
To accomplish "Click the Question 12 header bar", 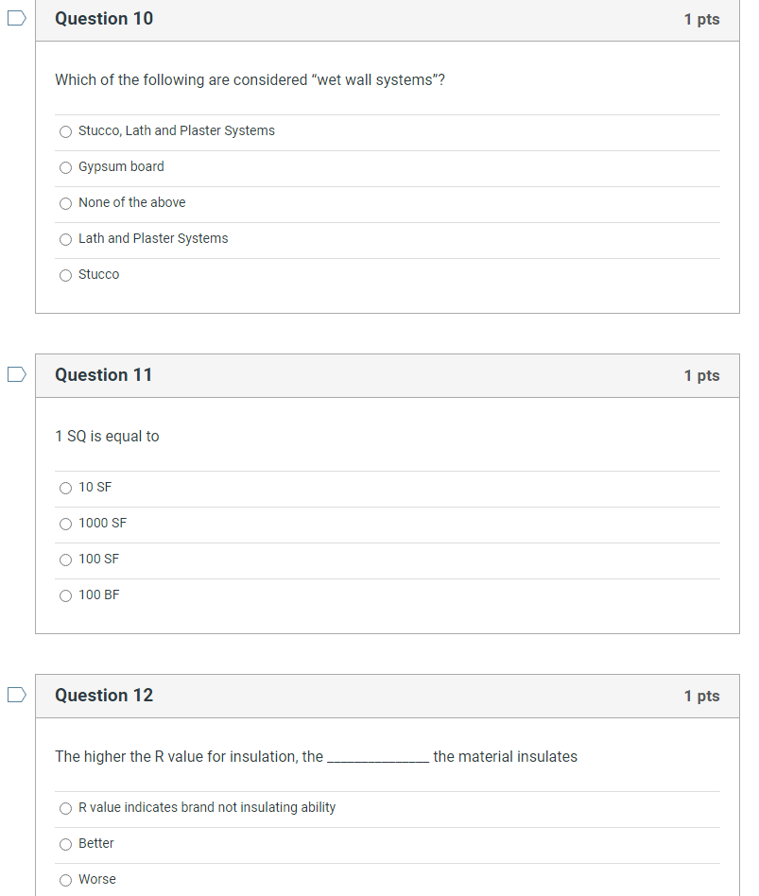I will (x=378, y=695).
